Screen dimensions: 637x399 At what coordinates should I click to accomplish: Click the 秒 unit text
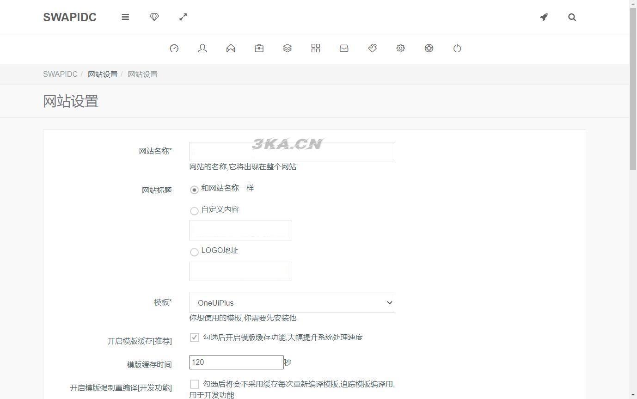[288, 362]
